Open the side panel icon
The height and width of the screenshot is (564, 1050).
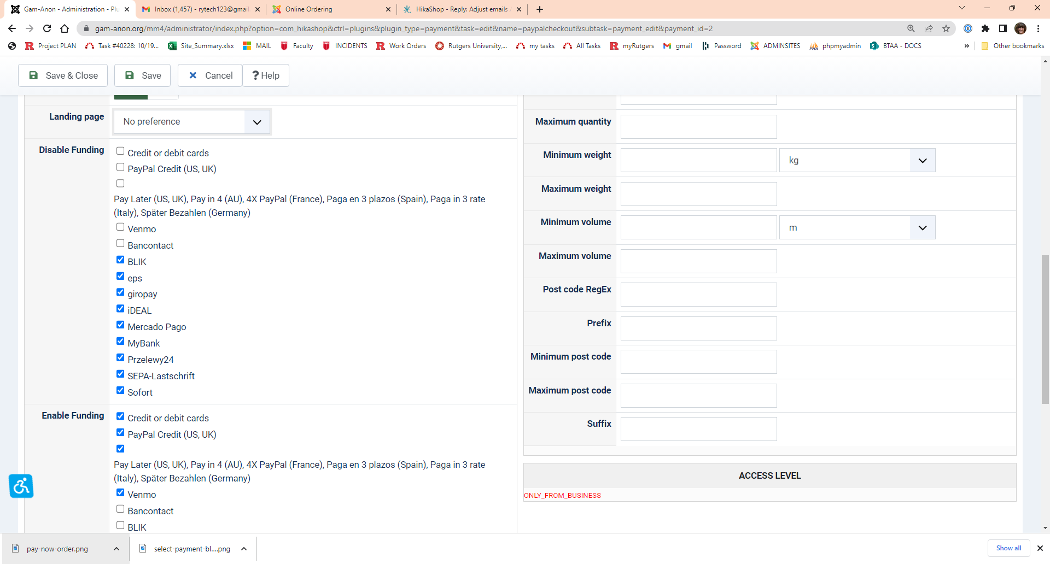[1003, 28]
